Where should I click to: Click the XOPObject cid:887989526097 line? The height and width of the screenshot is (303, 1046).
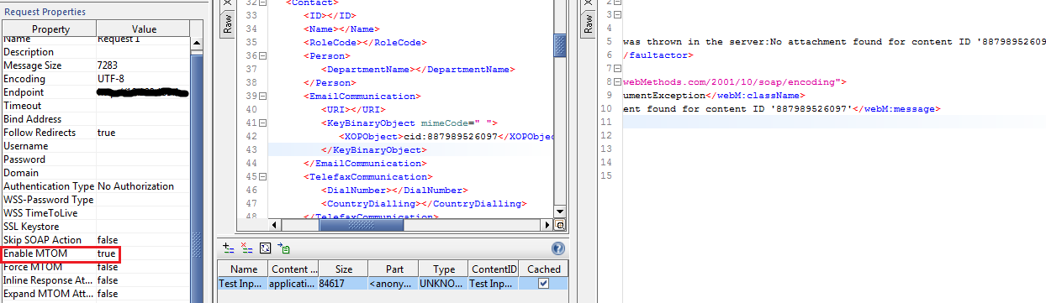click(x=446, y=136)
